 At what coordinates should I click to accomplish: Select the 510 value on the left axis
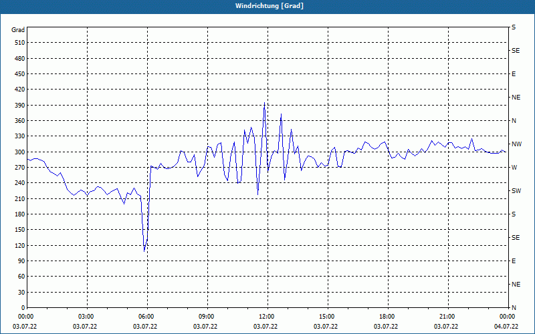(20, 43)
